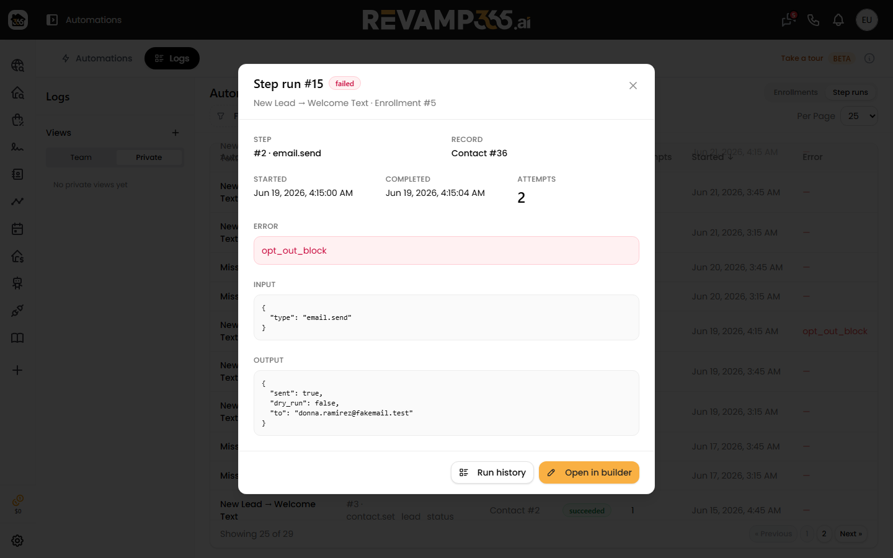The image size is (893, 558).
Task: Open the open book sidebar icon
Action: (x=17, y=338)
